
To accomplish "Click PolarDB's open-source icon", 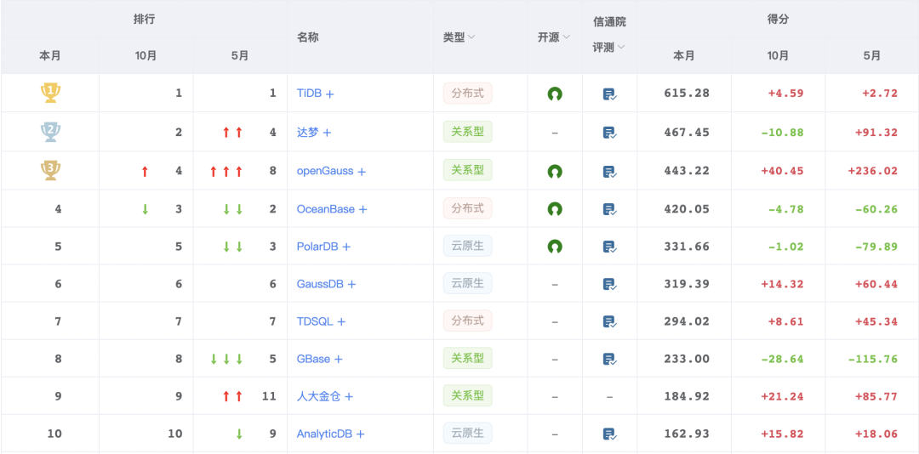I will pyautogui.click(x=555, y=247).
